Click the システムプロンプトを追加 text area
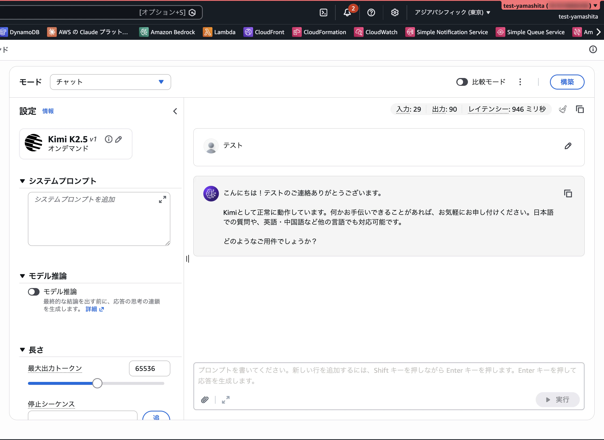The width and height of the screenshot is (604, 440). pos(99,219)
